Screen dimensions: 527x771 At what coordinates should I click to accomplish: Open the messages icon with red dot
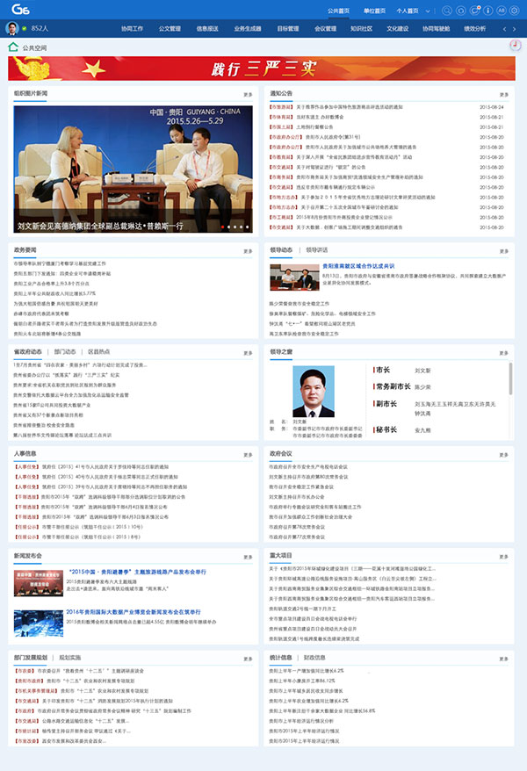tap(474, 11)
